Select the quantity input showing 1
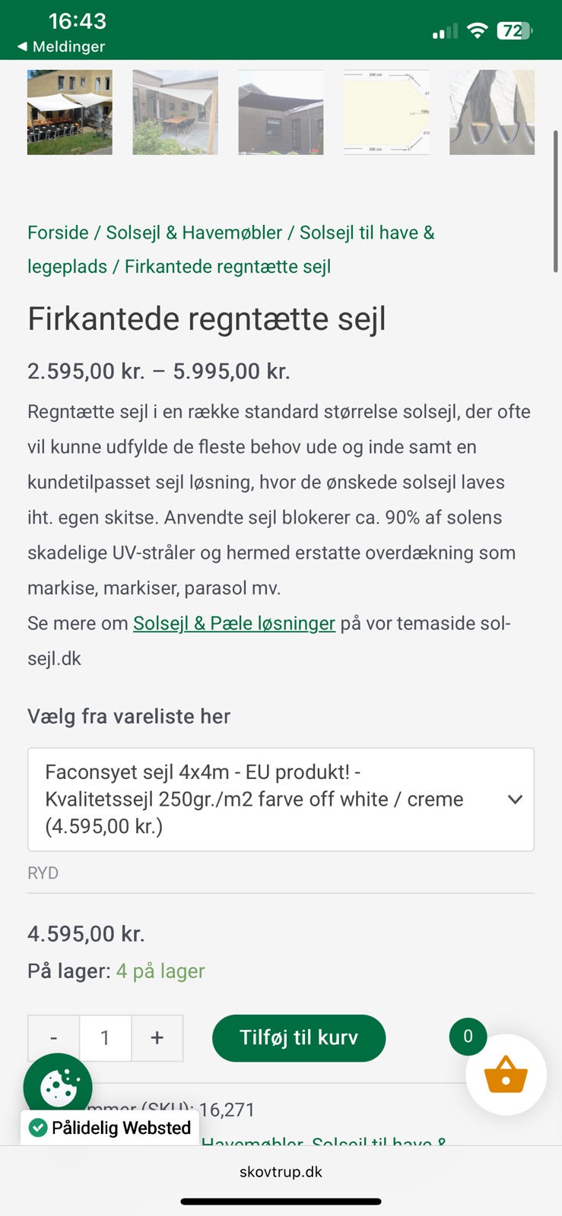The width and height of the screenshot is (562, 1216). click(x=105, y=1037)
